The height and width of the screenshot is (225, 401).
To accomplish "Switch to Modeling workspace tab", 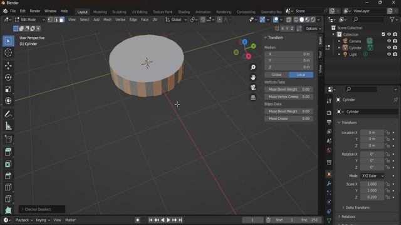I will [x=100, y=12].
